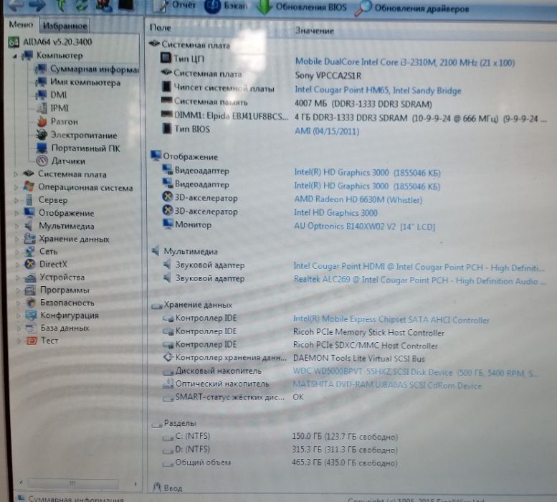Select the Тест tree icon
The width and height of the screenshot is (557, 502).
32,341
